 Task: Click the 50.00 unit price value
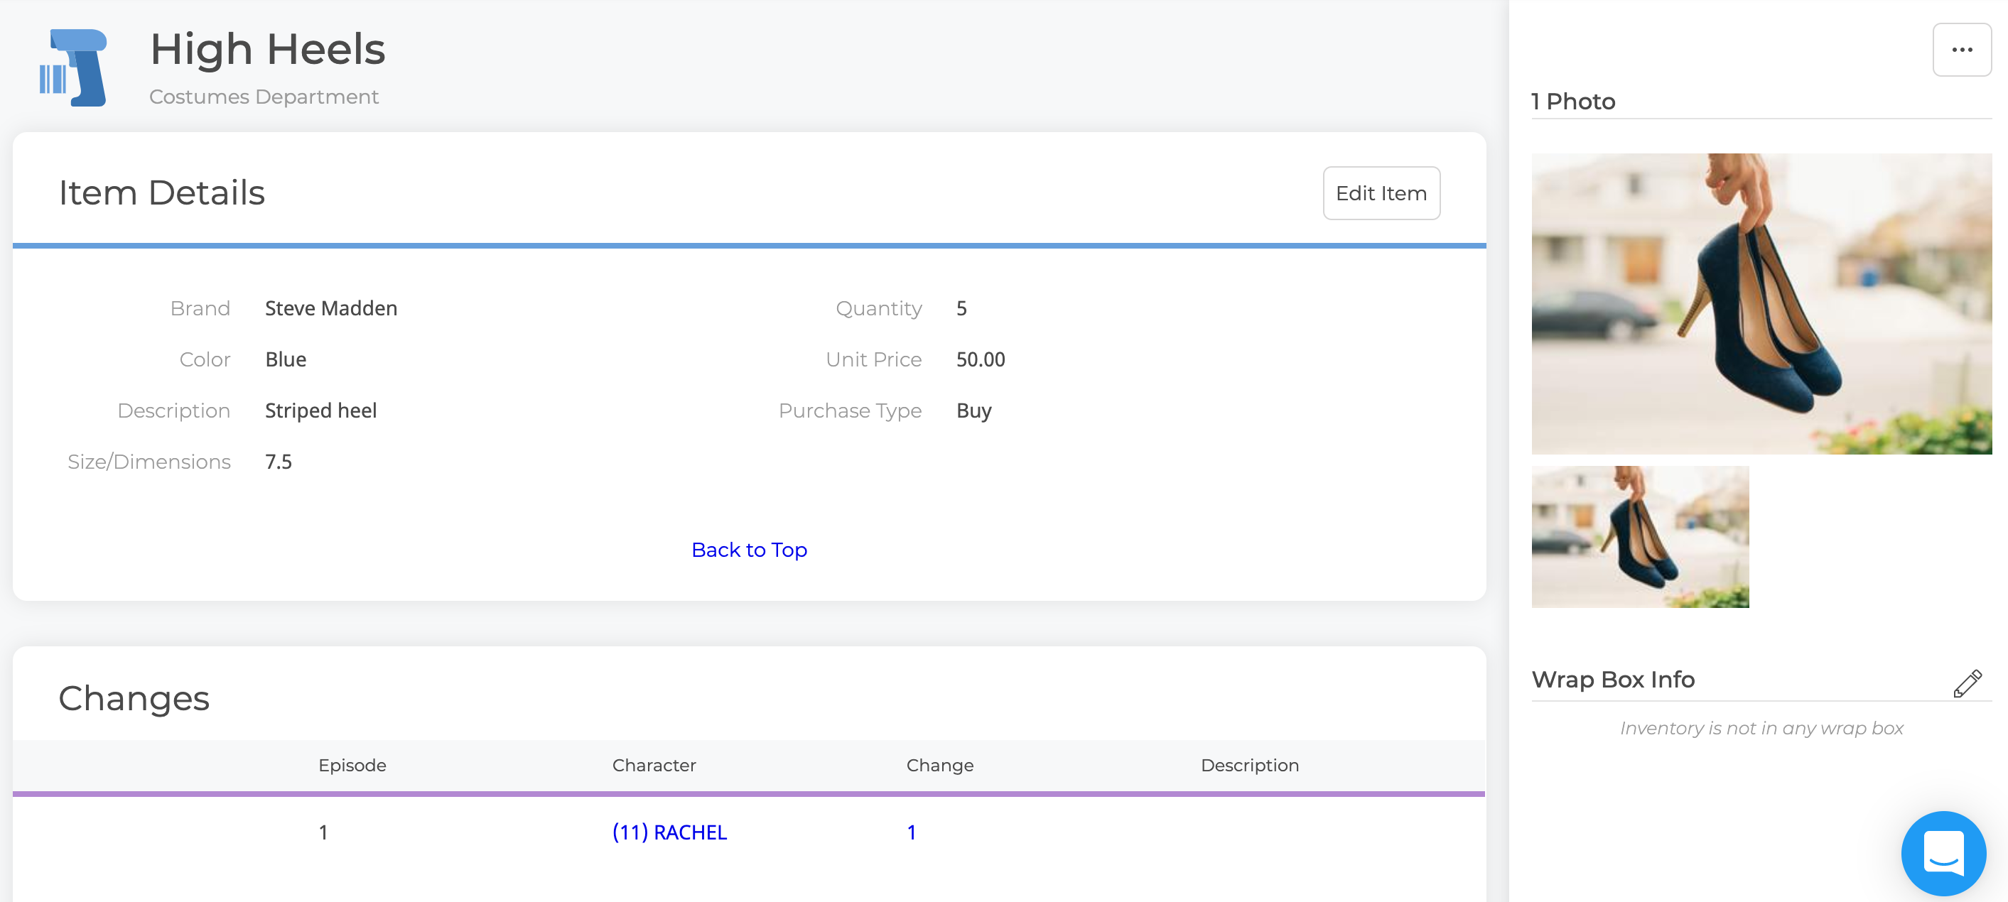point(980,359)
